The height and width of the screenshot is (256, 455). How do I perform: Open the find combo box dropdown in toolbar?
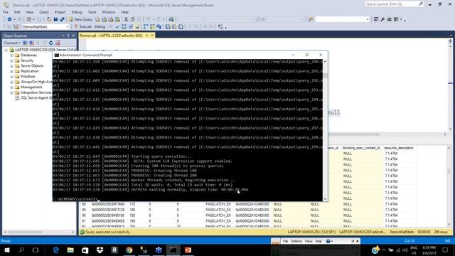pyautogui.click(x=368, y=19)
